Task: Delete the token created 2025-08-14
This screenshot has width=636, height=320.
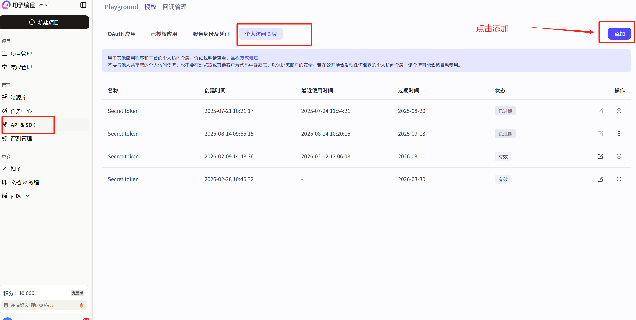Action: 619,134
